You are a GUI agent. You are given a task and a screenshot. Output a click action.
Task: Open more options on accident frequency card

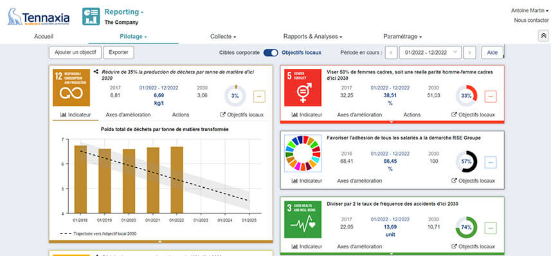491,228
